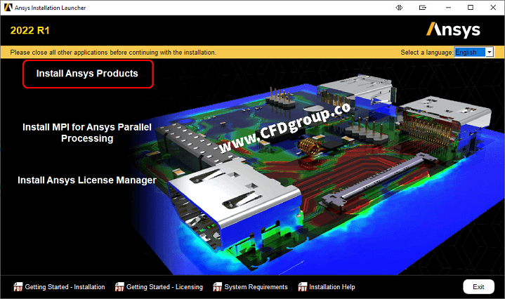
Task: Click the window-with-arrow icon in the title bar
Action: tap(423, 8)
